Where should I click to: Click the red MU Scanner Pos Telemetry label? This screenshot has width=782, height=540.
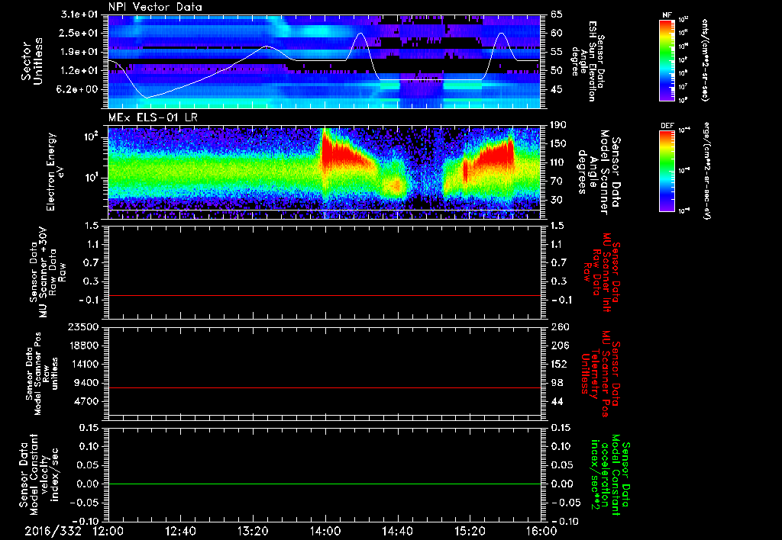tap(600, 374)
